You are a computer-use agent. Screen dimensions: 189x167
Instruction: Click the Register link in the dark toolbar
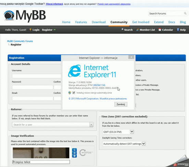(x=47, y=30)
